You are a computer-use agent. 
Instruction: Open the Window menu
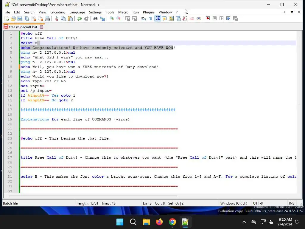pyautogui.click(x=165, y=12)
